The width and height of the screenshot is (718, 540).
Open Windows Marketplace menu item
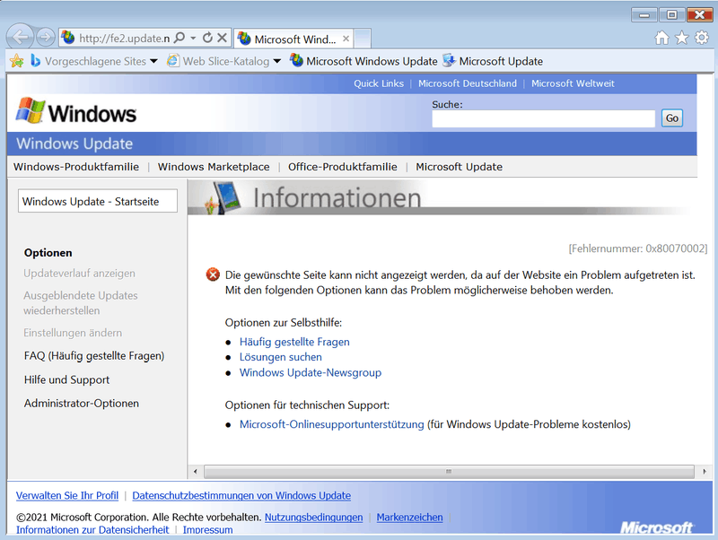[214, 167]
